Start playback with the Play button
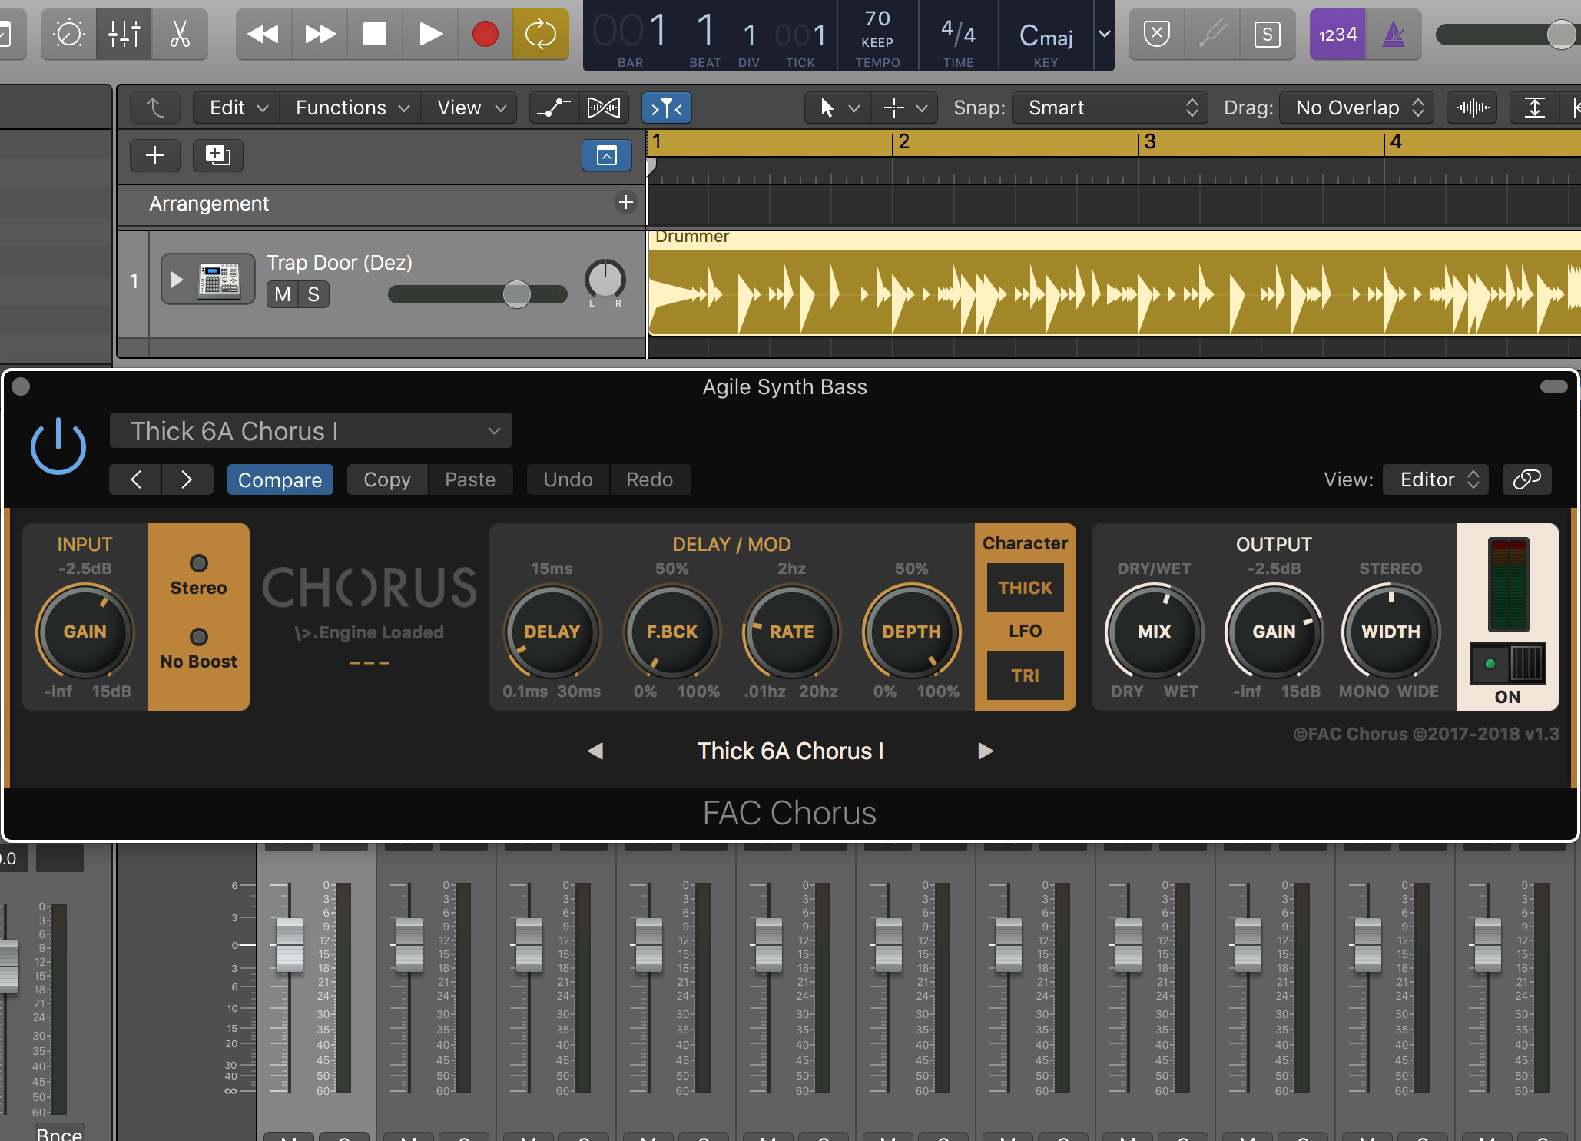This screenshot has width=1581, height=1141. pos(430,34)
